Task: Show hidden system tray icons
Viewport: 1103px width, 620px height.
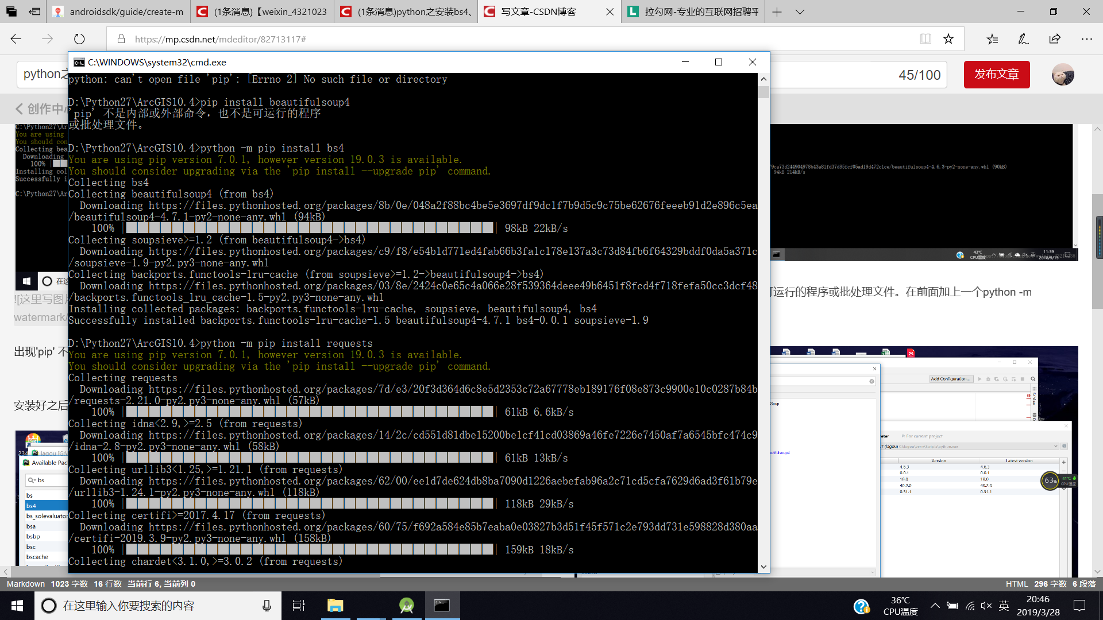Action: point(935,606)
